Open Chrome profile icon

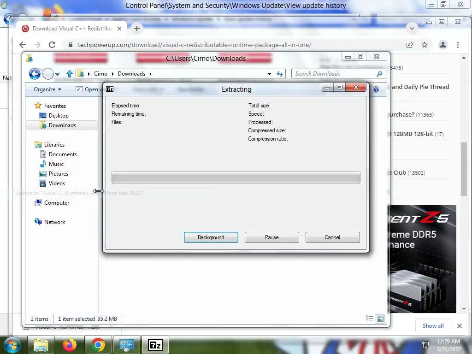coord(443,45)
